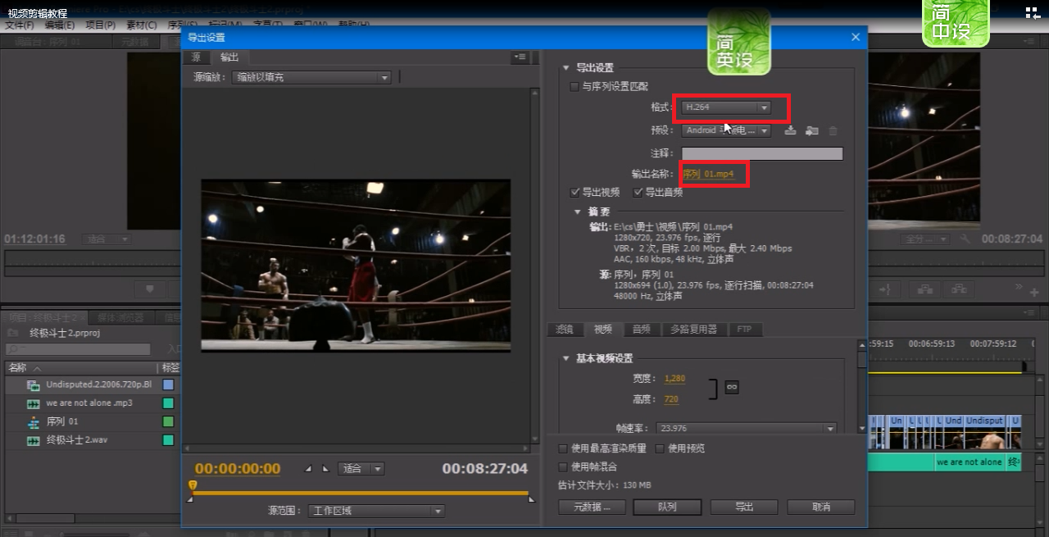Screen dimensions: 1049x537
Task: Switch to the 源 tab
Action: pos(196,57)
